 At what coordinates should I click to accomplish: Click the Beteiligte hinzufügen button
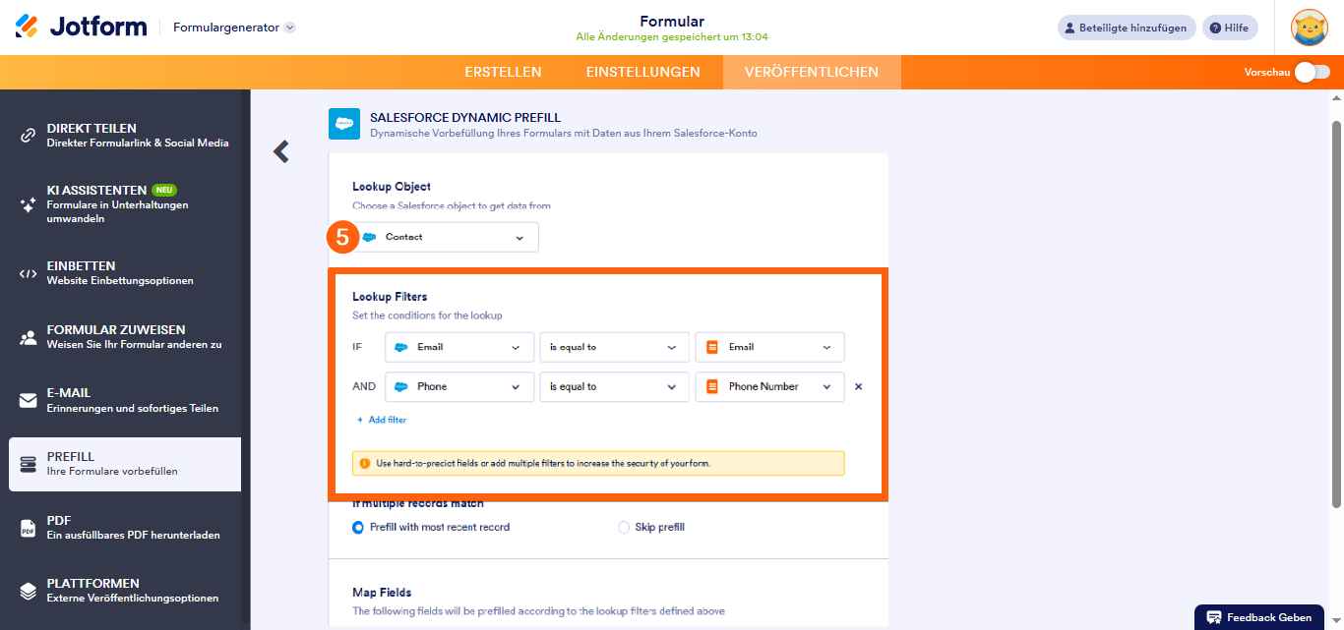click(1126, 27)
